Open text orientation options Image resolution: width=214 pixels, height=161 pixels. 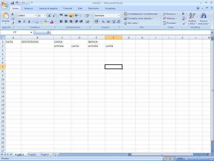[x=77, y=16]
